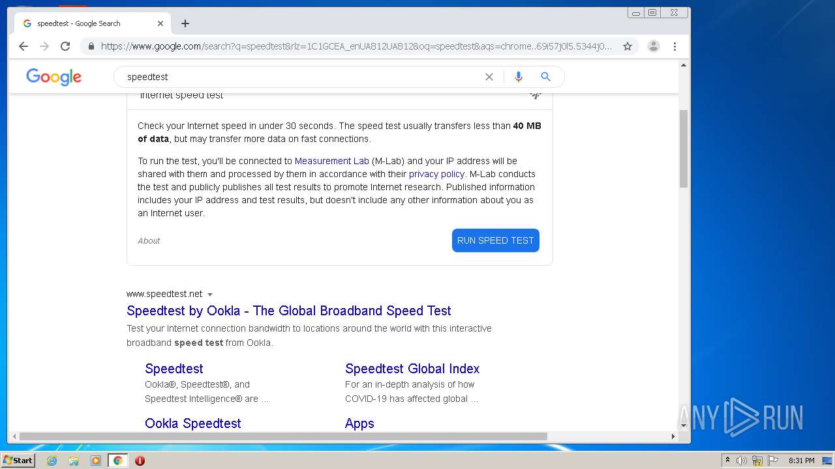Open Speedtest Global Index sitelink

click(412, 369)
